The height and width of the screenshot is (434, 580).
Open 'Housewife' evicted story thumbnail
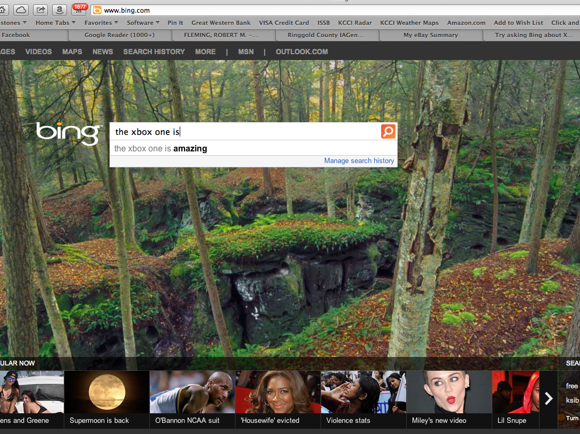click(278, 399)
